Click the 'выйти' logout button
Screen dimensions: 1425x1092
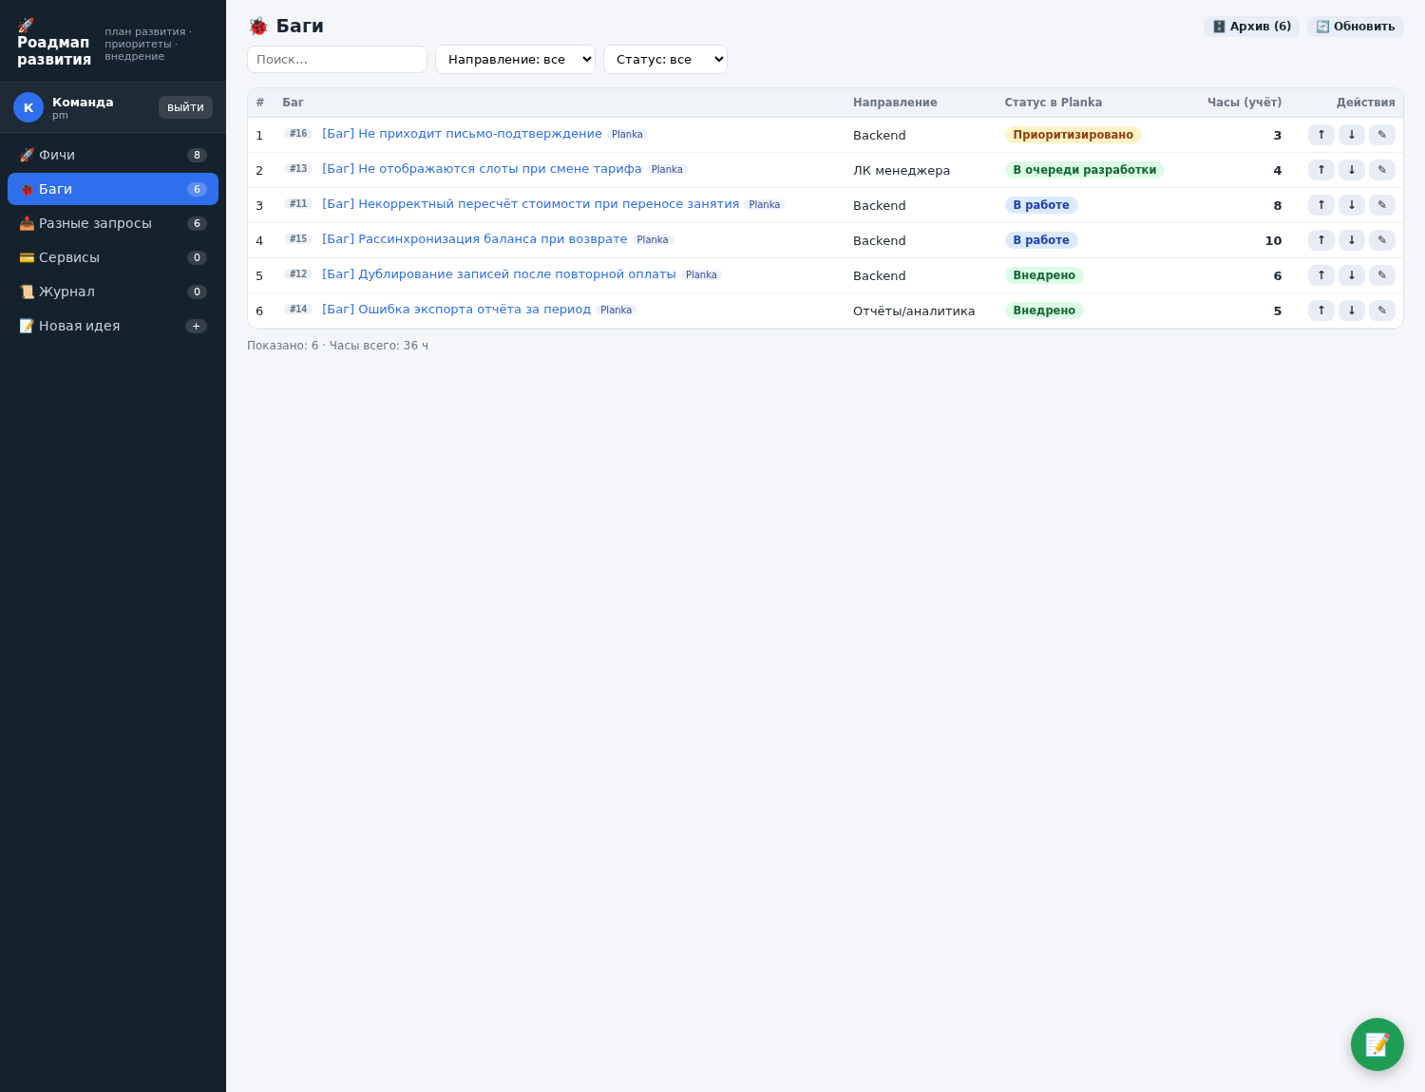pos(185,107)
